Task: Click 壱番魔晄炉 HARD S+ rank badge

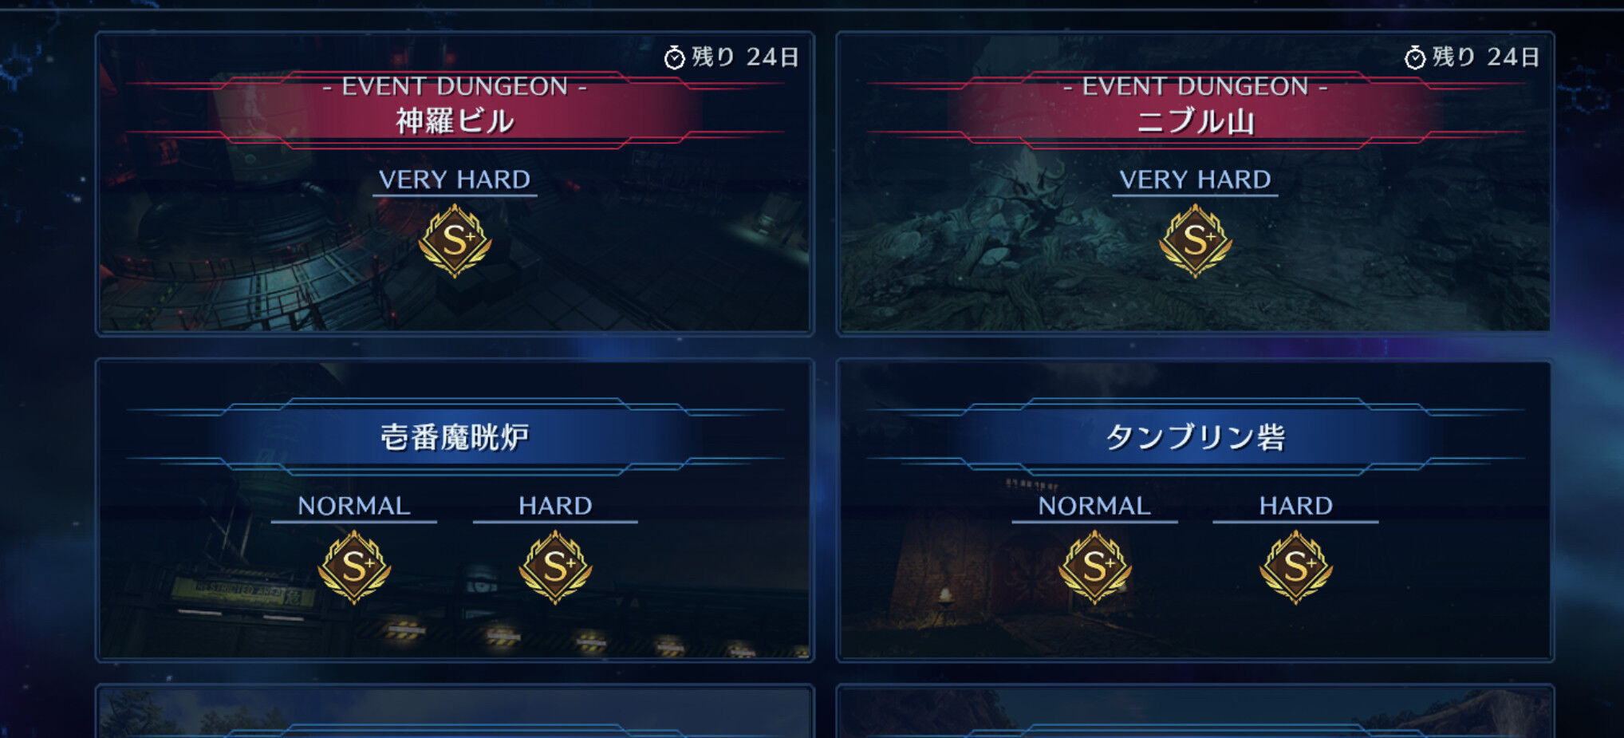Action: pyautogui.click(x=555, y=567)
